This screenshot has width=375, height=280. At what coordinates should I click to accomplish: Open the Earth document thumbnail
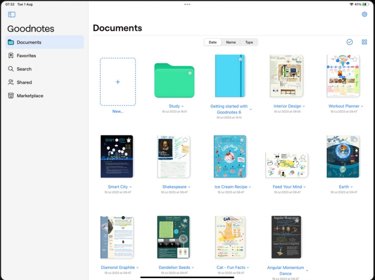[x=343, y=156]
